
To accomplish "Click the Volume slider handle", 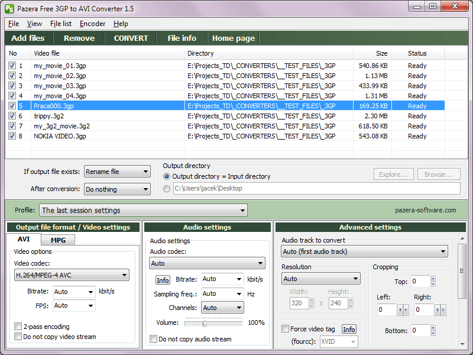I will (x=205, y=323).
